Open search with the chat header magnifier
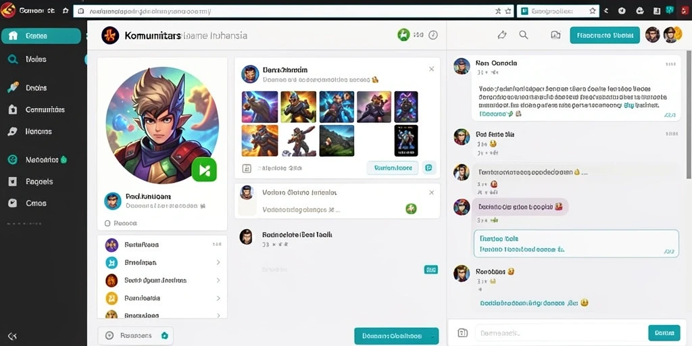The width and height of the screenshot is (692, 346). [x=524, y=35]
